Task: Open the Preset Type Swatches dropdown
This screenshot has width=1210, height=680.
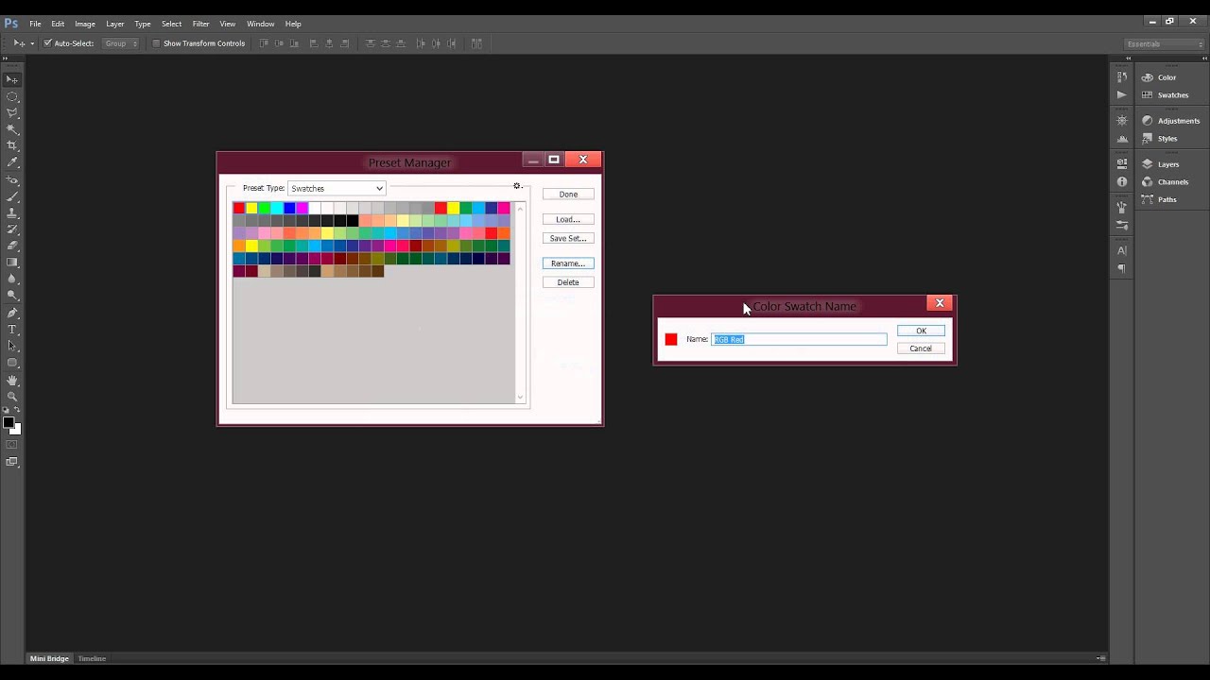Action: 337,188
